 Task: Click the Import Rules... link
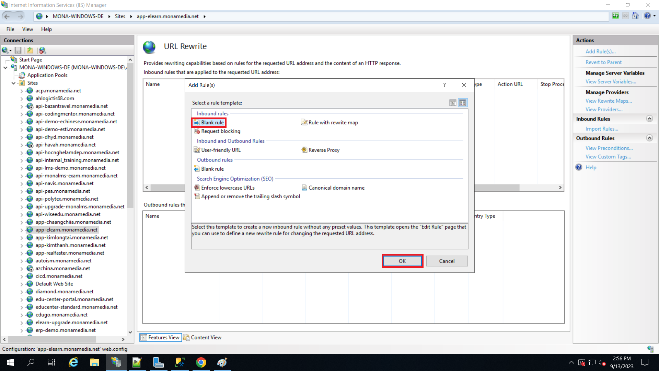click(602, 129)
